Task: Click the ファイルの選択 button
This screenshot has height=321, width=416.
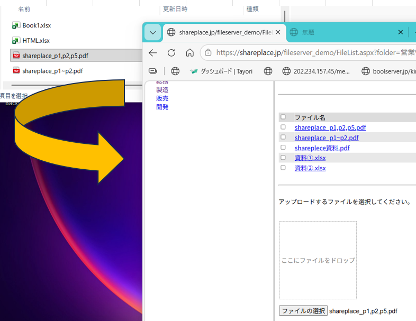Action: pos(303,310)
